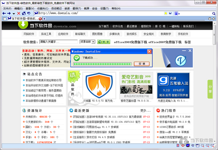Click 更多... in 最近更新 section
This screenshot has height=150, width=218.
tap(145, 111)
